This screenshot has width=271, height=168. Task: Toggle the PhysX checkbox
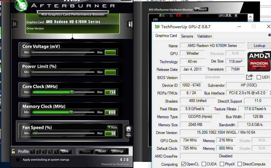(222, 164)
